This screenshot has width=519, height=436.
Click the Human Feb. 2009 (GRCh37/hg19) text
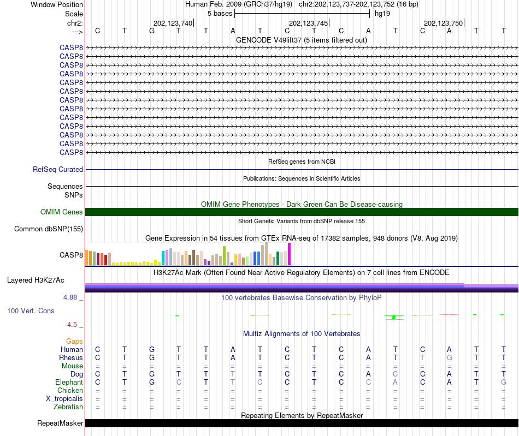coord(239,4)
